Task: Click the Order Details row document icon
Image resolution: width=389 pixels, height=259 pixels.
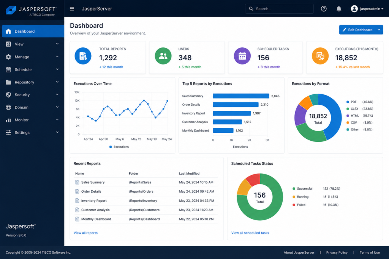Action: point(77,192)
